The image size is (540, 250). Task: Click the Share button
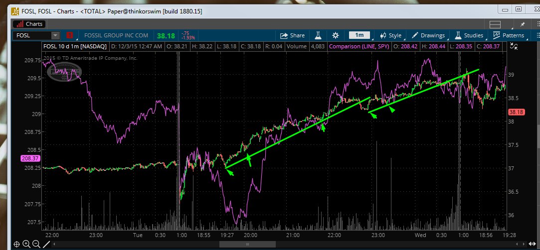(292, 35)
